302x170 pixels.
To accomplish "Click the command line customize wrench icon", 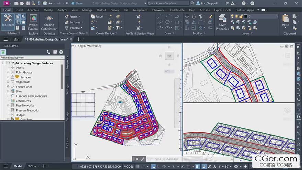I will (x=142, y=159).
